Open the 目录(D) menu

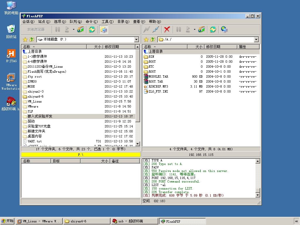[x=123, y=22]
